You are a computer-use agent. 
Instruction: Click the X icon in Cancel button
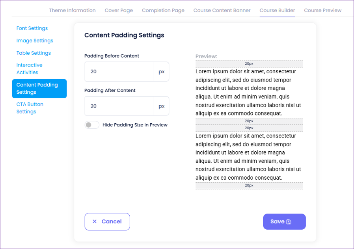tap(95, 221)
